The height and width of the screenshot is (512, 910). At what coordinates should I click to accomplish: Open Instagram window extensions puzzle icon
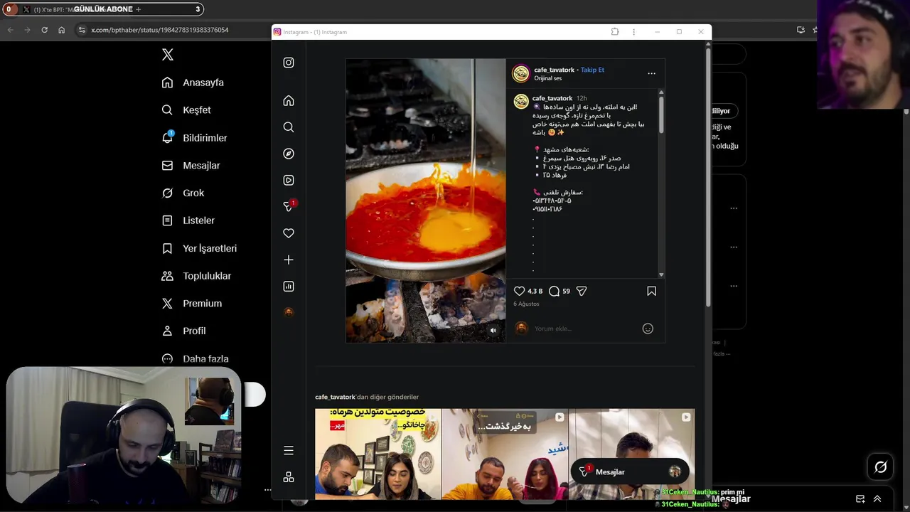pyautogui.click(x=615, y=32)
